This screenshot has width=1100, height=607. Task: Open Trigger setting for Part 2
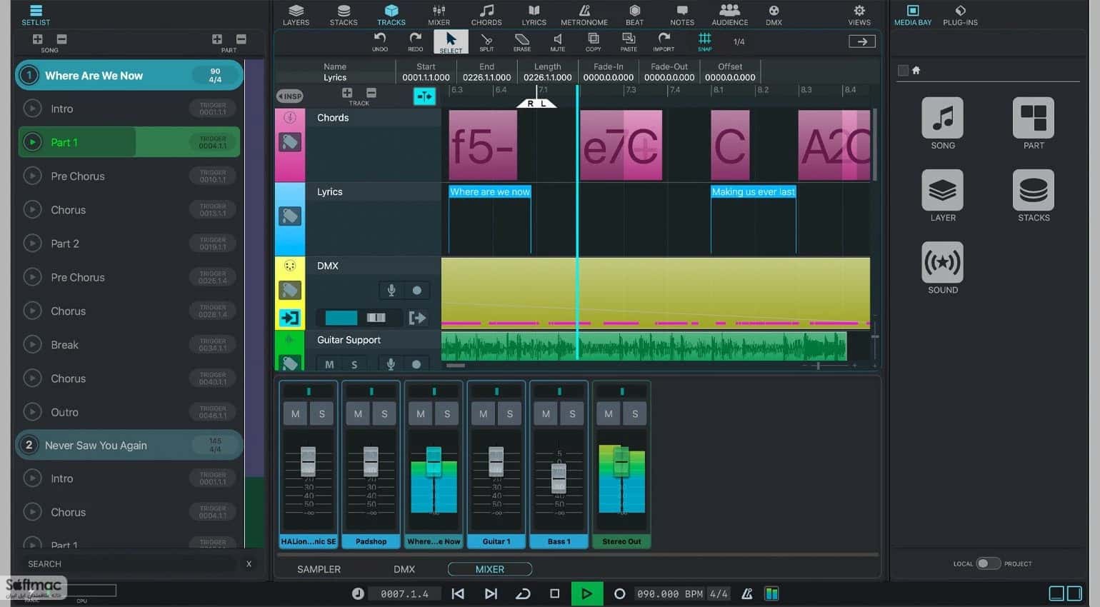[213, 244]
